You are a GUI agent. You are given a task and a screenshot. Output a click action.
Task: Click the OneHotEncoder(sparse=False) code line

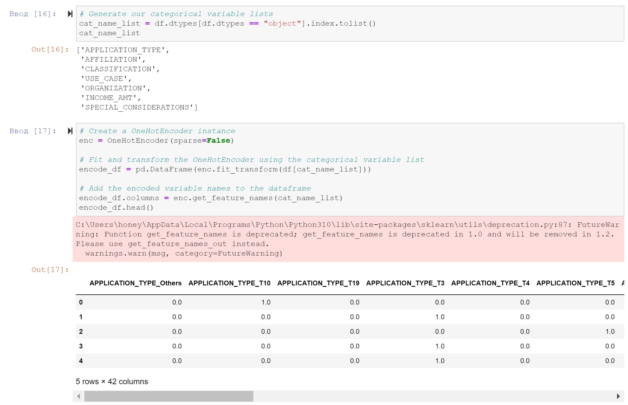pos(156,141)
